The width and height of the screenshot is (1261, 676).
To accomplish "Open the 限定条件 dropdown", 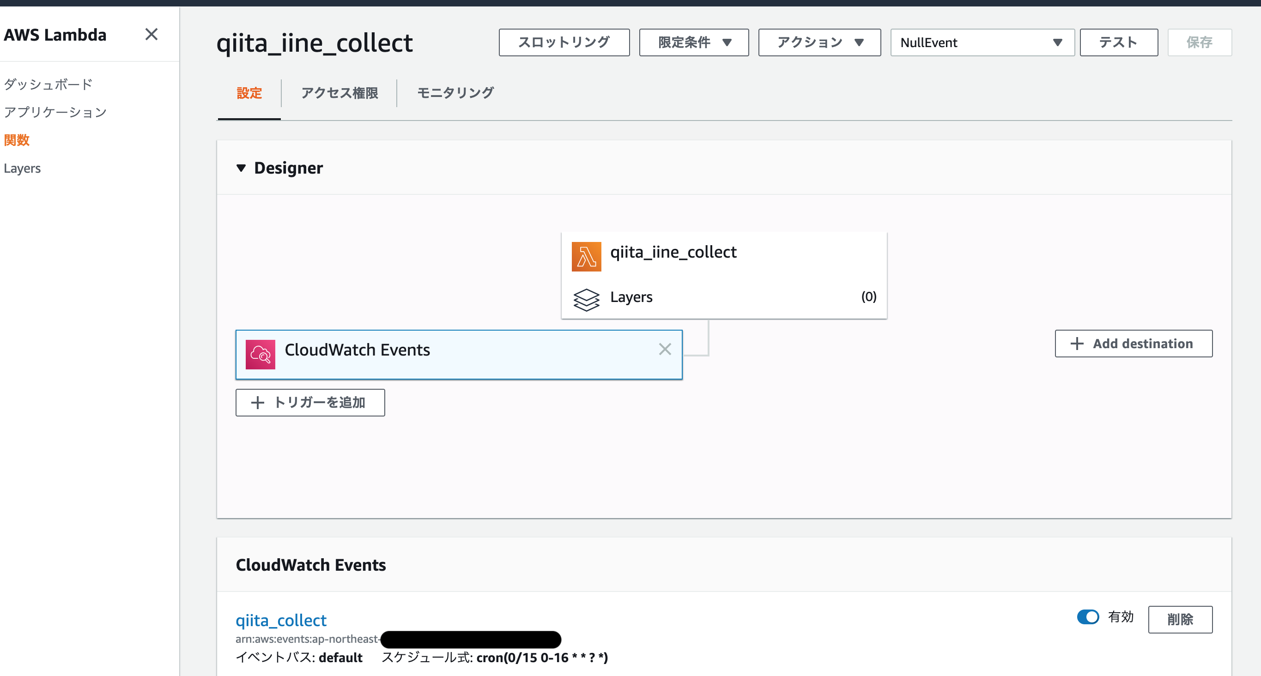I will coord(693,42).
